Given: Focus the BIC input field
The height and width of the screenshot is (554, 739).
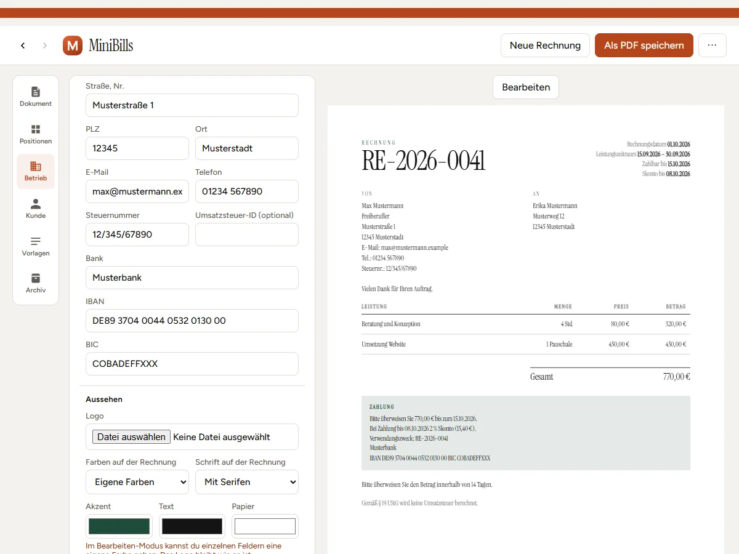Looking at the screenshot, I should (192, 364).
